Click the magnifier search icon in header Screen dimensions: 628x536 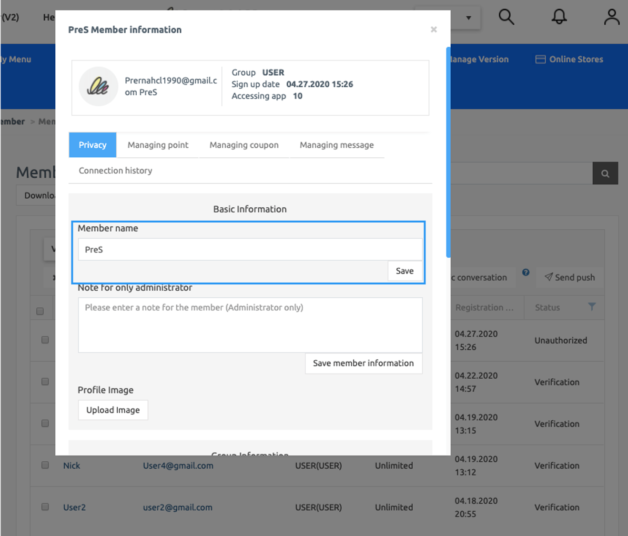pyautogui.click(x=506, y=17)
